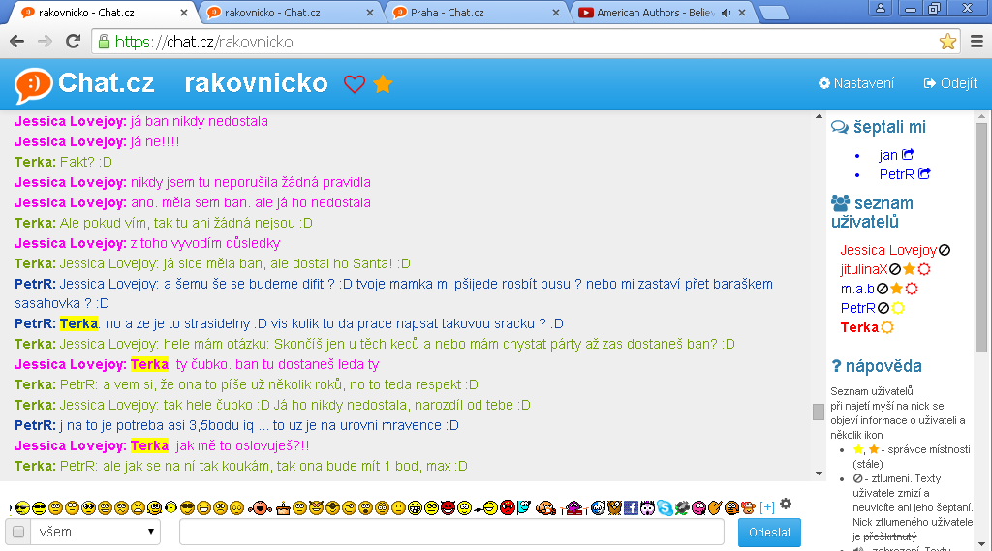Viewport: 992px width, 551px height.
Task: Insert the Skype logo smiley
Action: pyautogui.click(x=665, y=508)
